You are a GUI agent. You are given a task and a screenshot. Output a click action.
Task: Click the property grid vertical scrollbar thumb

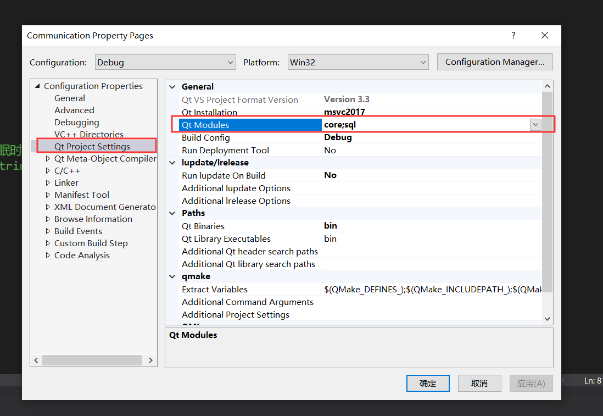[x=547, y=192]
